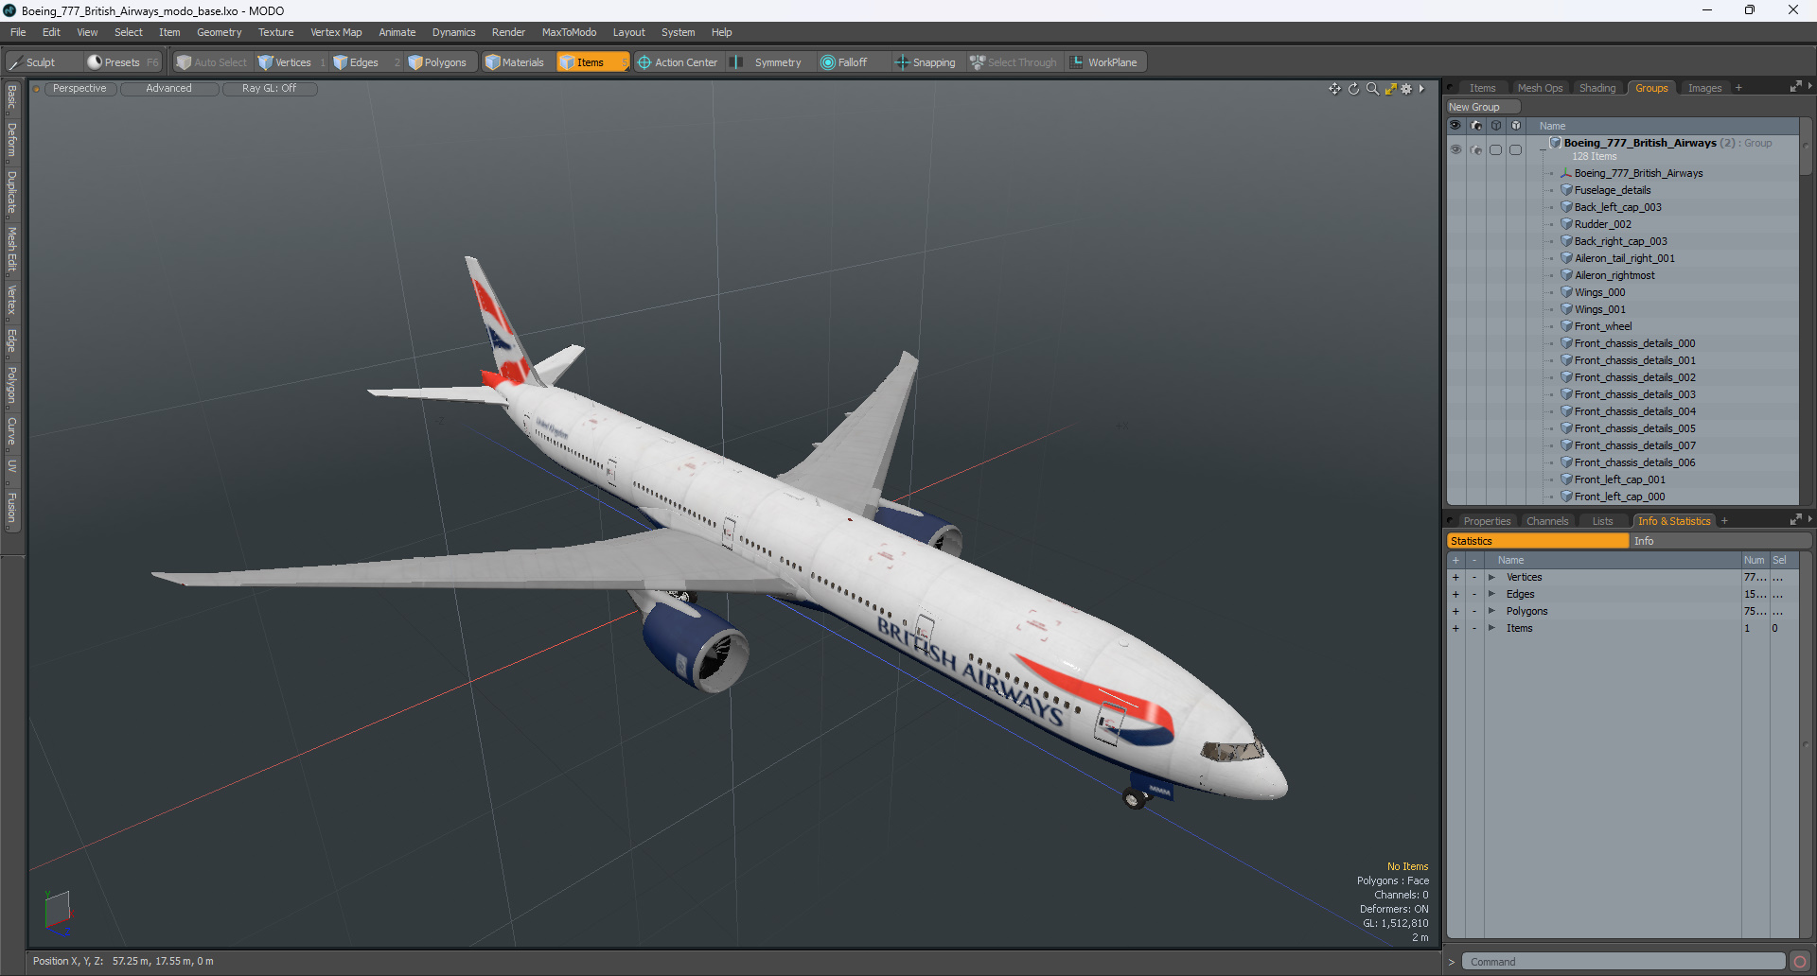
Task: Click the Boeing_777_British_Airways locator axis icon
Action: 1566,173
